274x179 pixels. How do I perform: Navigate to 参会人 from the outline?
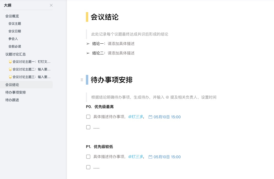click(x=13, y=39)
